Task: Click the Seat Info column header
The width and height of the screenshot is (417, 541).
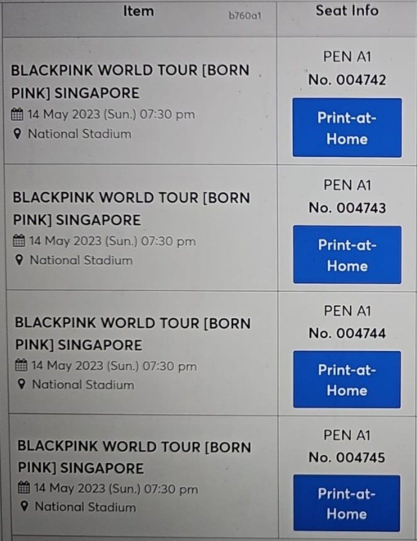Action: pyautogui.click(x=347, y=11)
